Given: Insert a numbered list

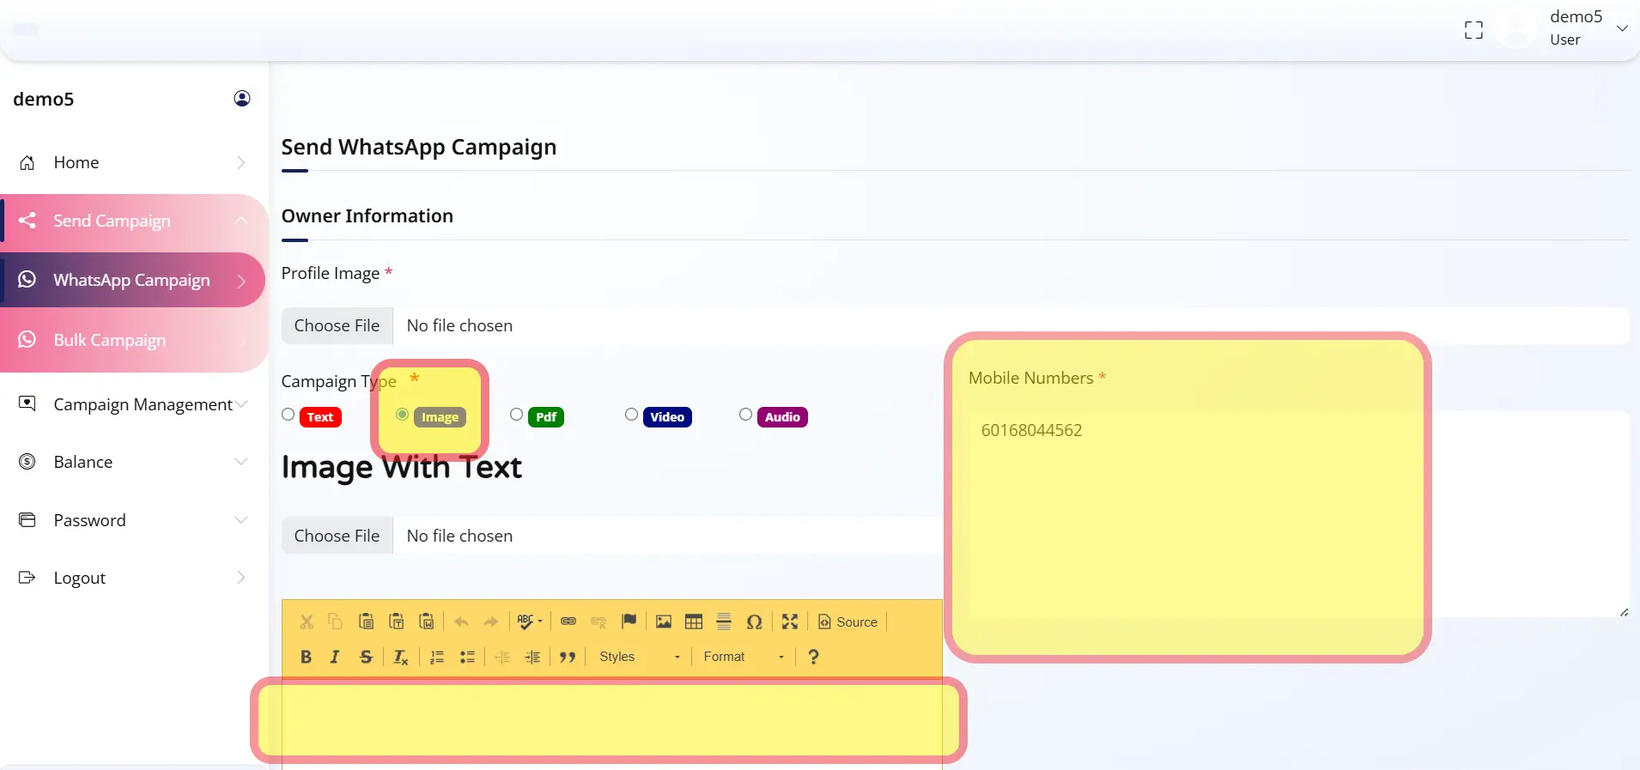Looking at the screenshot, I should click(x=437, y=657).
